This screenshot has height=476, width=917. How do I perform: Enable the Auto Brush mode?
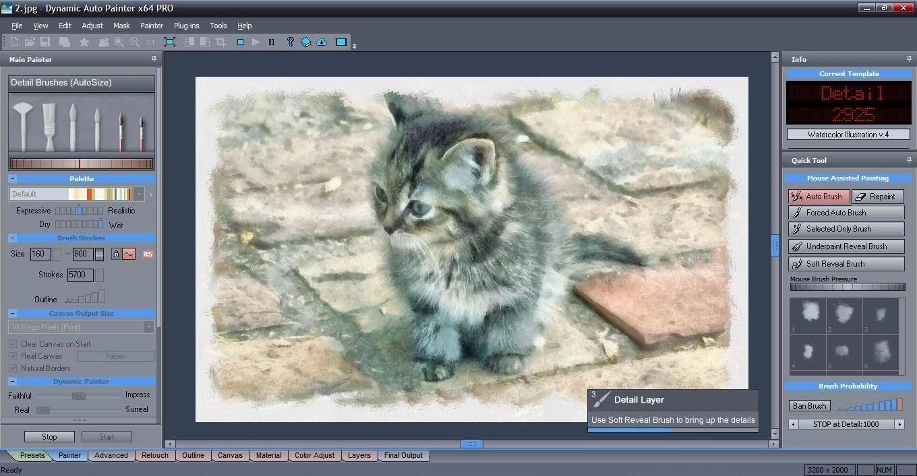(x=819, y=197)
